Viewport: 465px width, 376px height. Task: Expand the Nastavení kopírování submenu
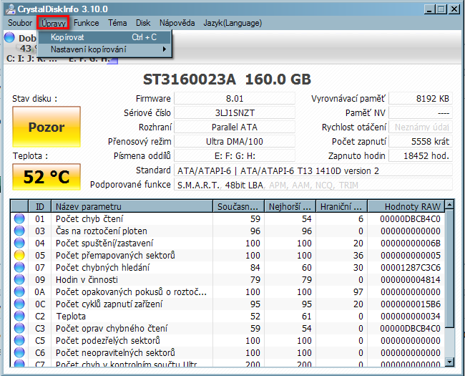tap(104, 49)
